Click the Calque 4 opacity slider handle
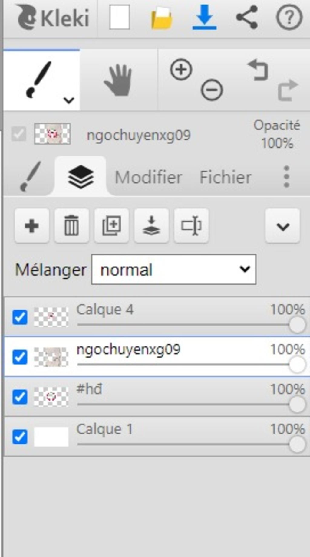This screenshot has width=310, height=557. (297, 325)
